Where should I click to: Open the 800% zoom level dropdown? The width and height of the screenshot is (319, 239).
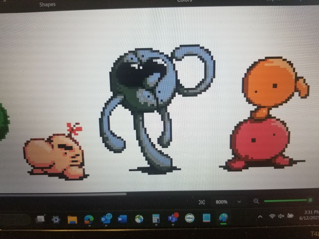pos(239,202)
